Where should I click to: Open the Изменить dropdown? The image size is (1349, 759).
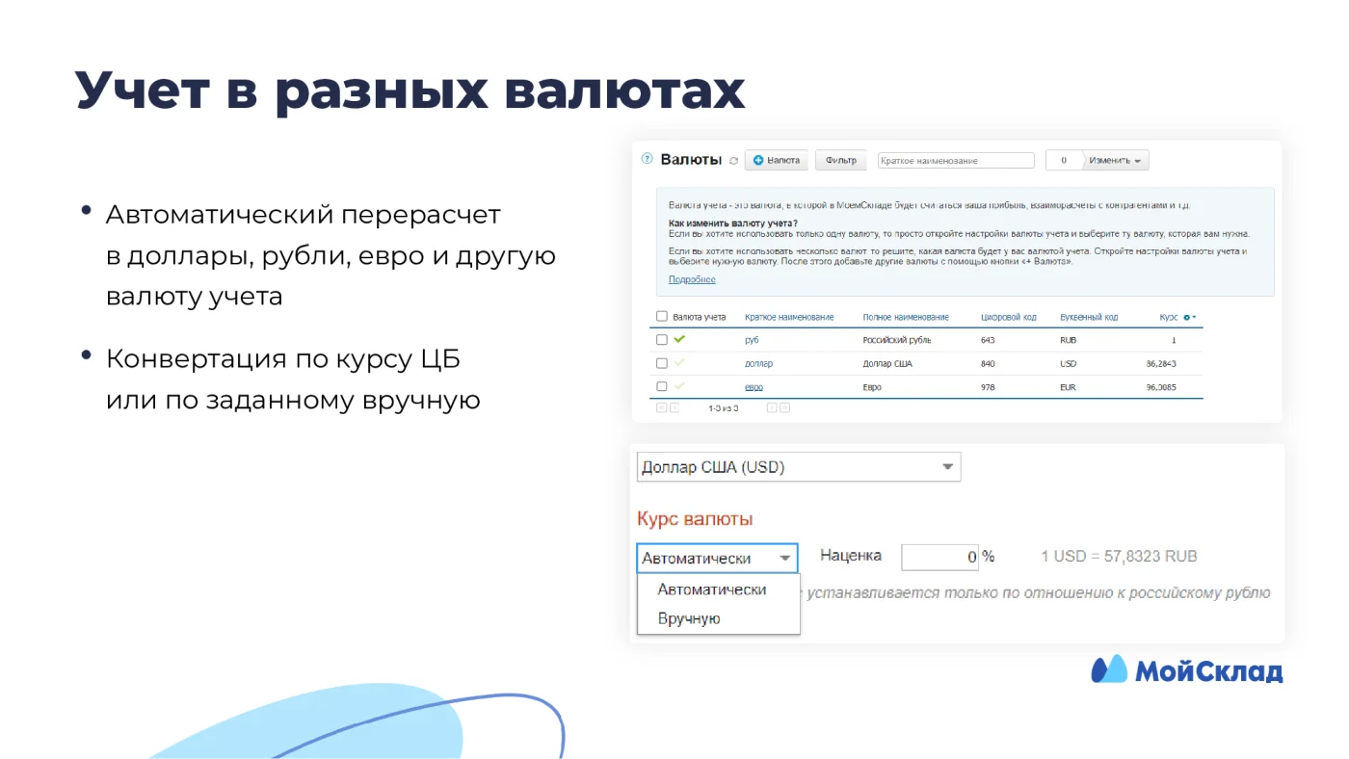(1116, 161)
